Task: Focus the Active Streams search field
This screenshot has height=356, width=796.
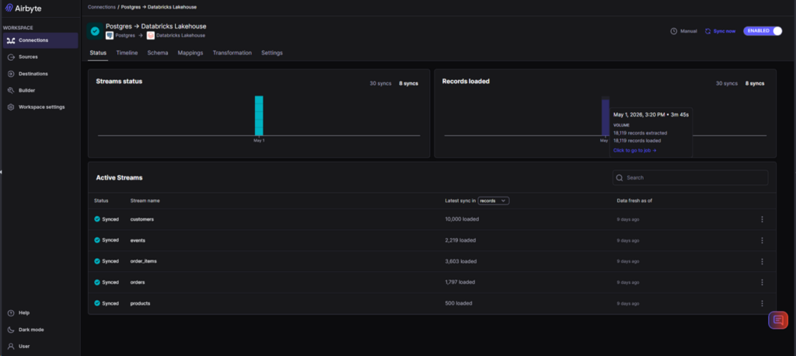Action: pyautogui.click(x=690, y=178)
